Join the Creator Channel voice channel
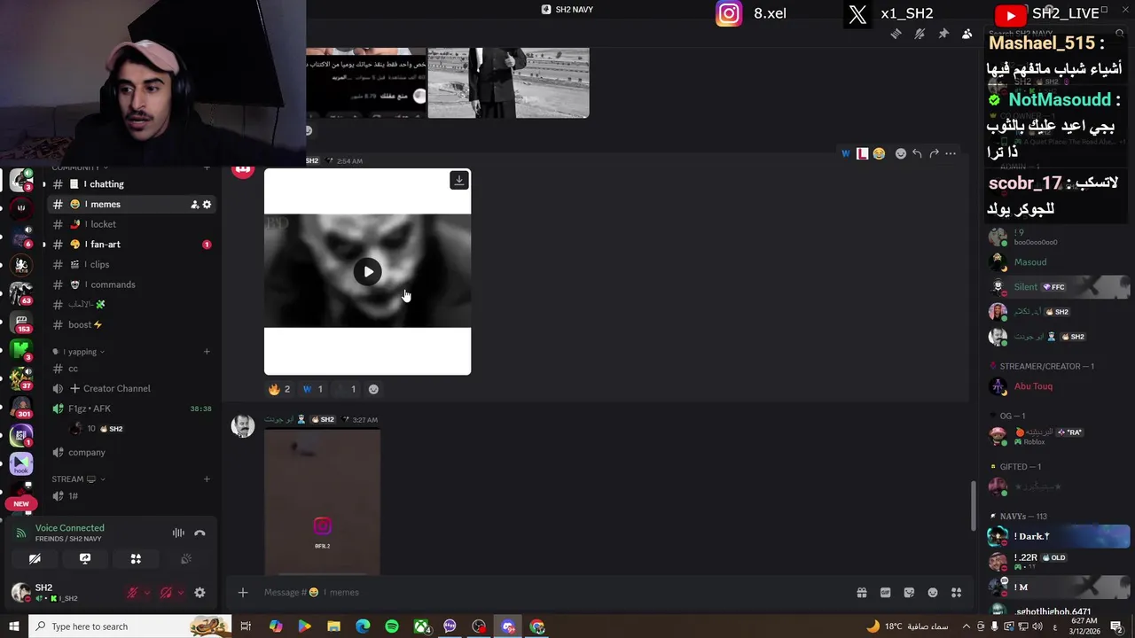 [x=133, y=388]
